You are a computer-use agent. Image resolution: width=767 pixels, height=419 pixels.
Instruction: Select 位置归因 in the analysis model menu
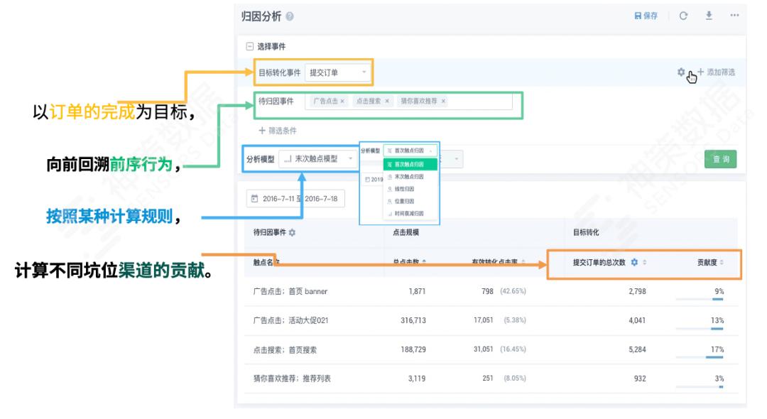tap(402, 200)
